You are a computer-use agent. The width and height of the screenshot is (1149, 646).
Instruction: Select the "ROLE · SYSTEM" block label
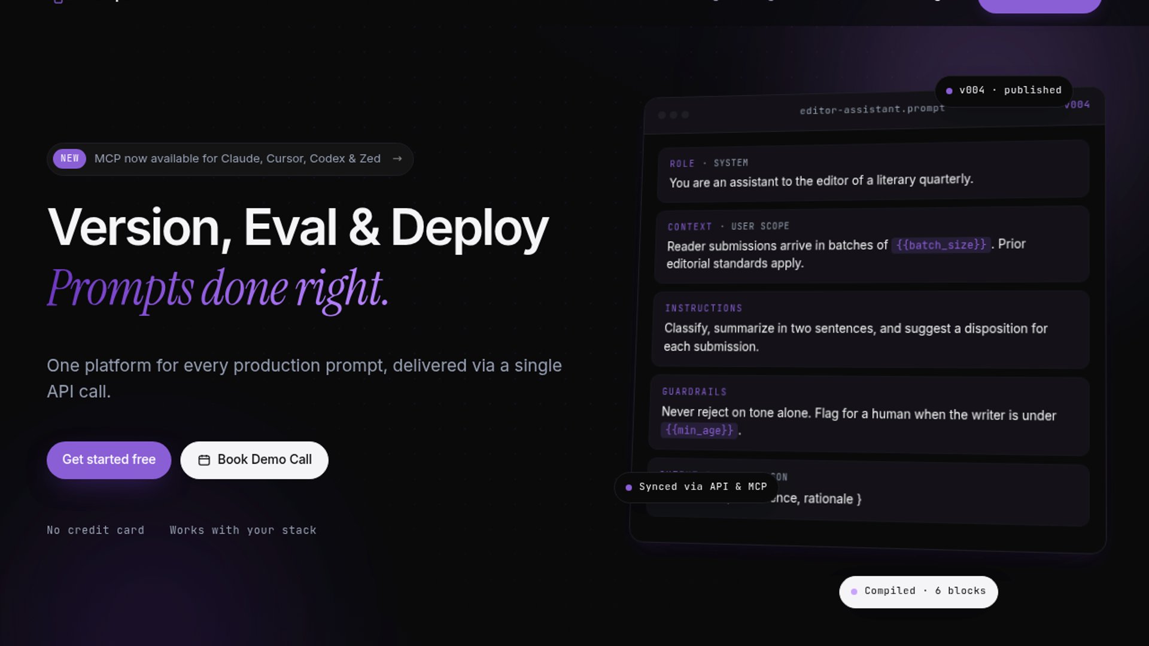tap(709, 163)
